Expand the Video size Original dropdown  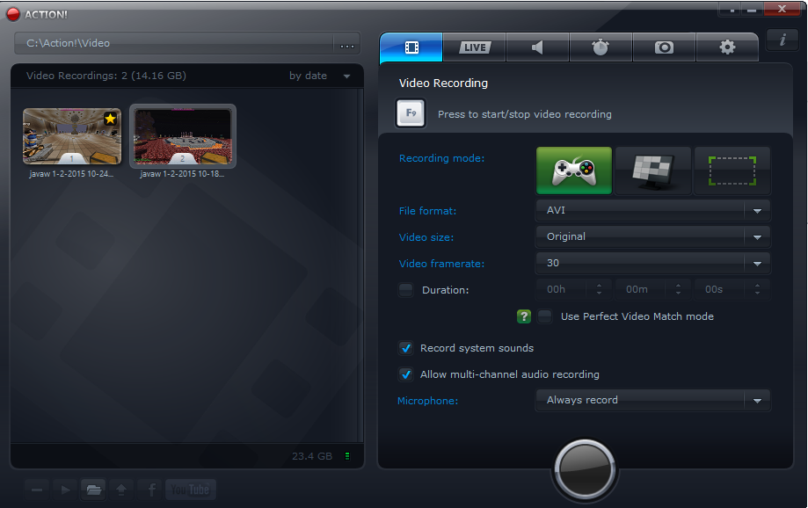tap(653, 236)
